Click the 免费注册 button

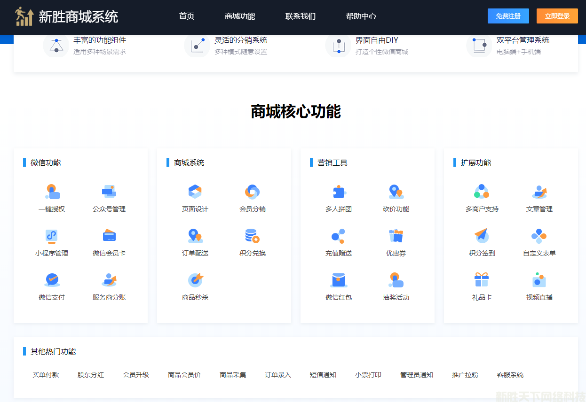pos(508,16)
